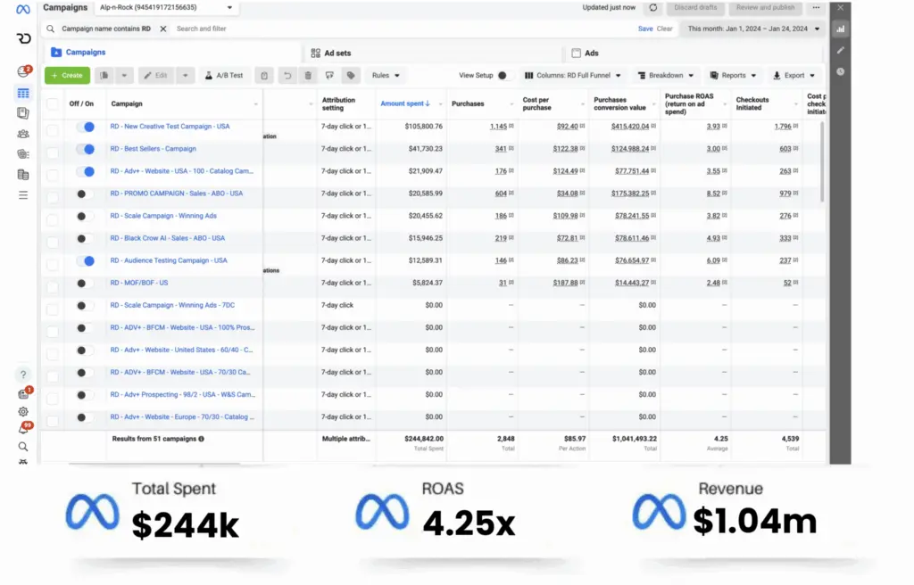Expand the Reports dropdown
This screenshot has width=914, height=585.
click(734, 75)
